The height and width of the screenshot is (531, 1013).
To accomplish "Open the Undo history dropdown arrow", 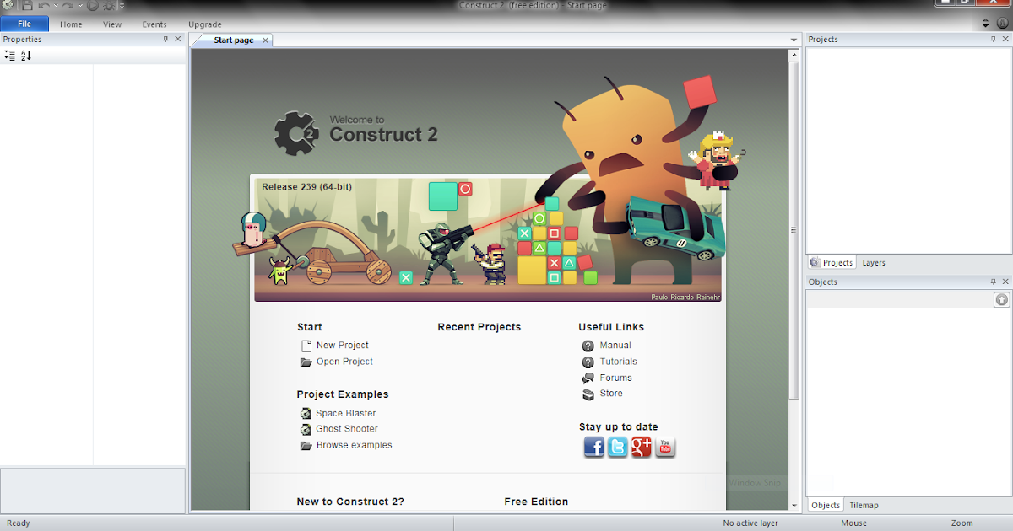I will pos(55,5).
